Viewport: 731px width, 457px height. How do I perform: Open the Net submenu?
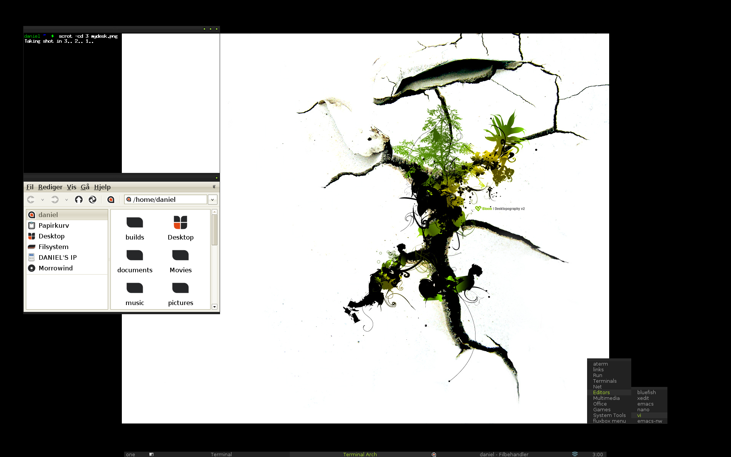pyautogui.click(x=609, y=387)
